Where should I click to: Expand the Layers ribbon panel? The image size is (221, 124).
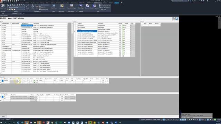pyautogui.click(x=15, y=11)
